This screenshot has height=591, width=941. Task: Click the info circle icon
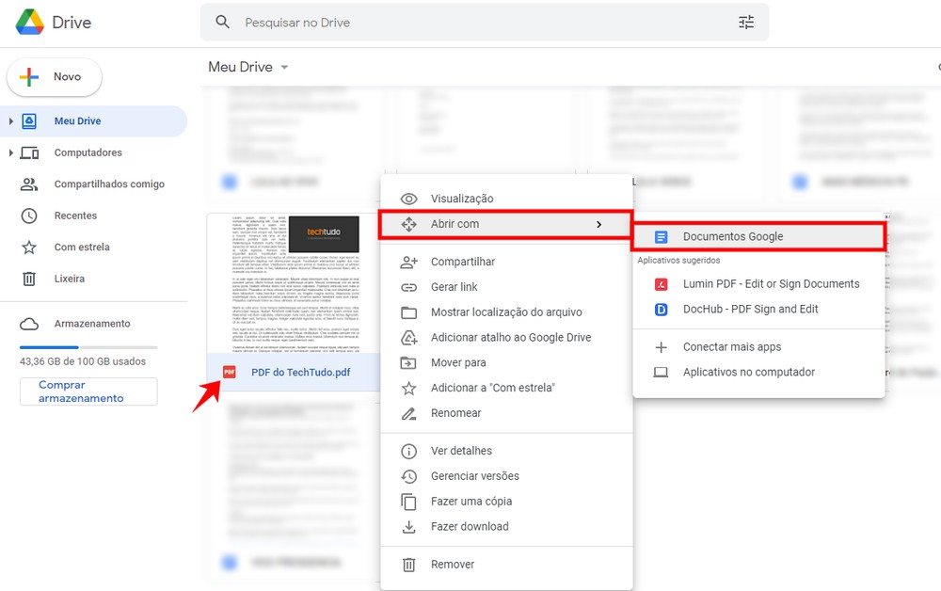[408, 451]
